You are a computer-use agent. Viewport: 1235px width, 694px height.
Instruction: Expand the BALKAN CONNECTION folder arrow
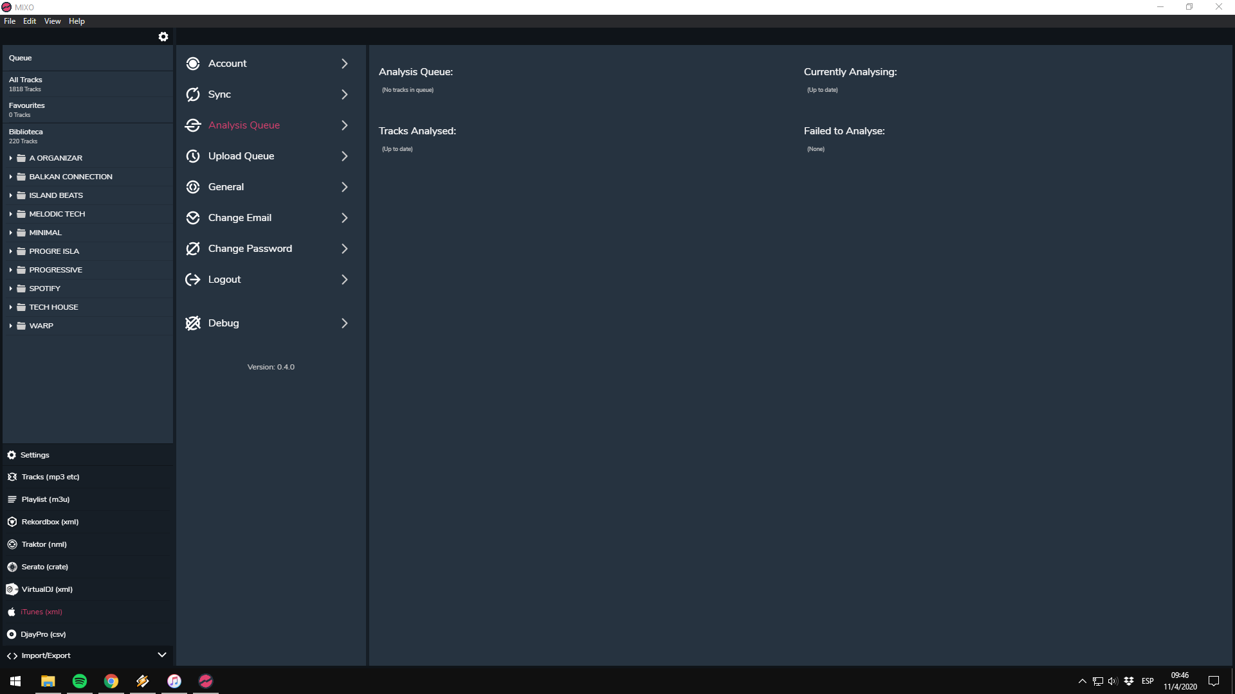pos(11,177)
